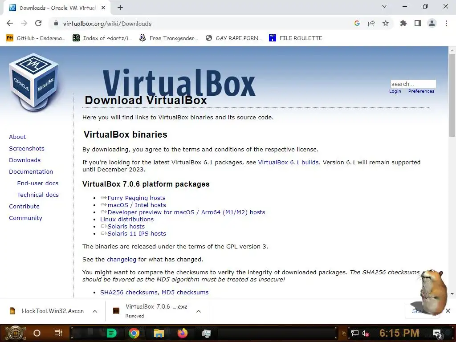Switch to Chrome on the taskbar
The height and width of the screenshot is (342, 456).
[134, 333]
